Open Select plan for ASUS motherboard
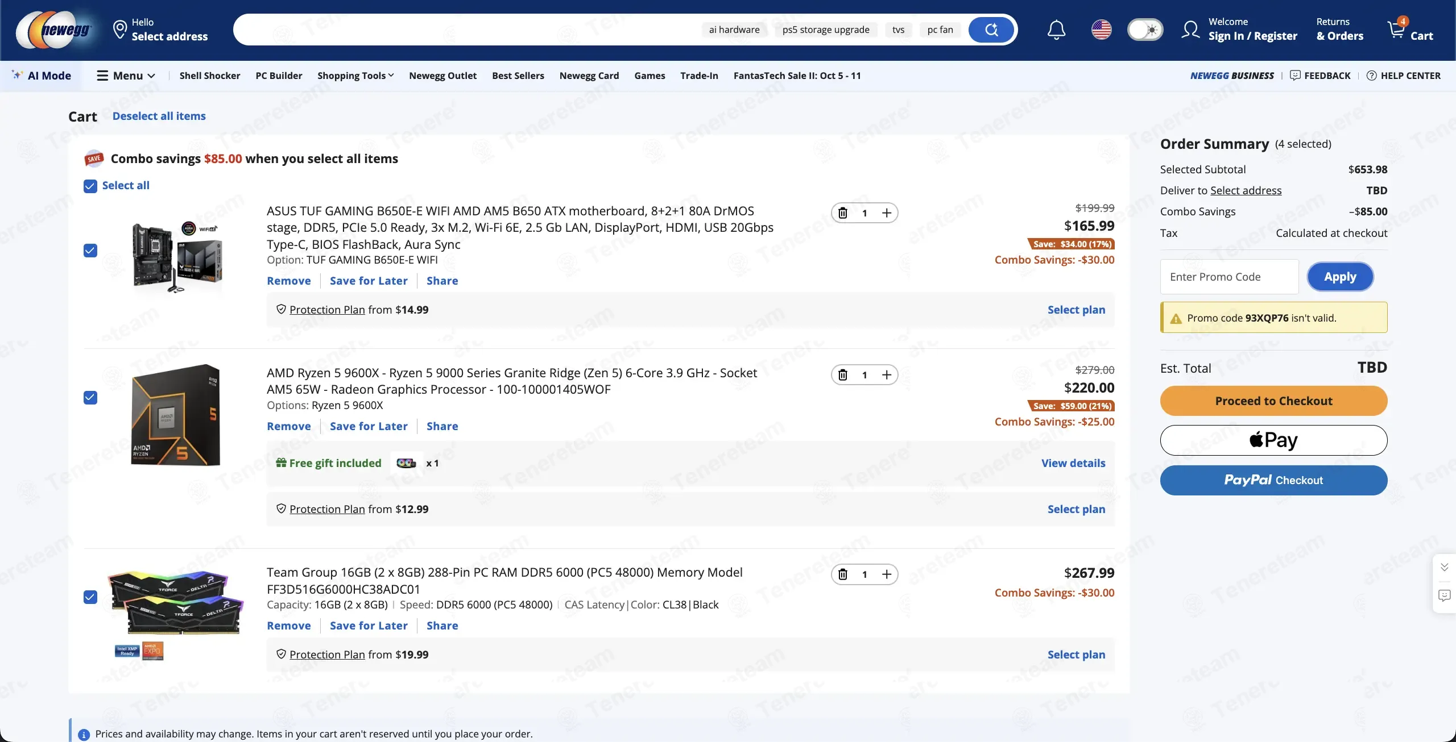The width and height of the screenshot is (1456, 742). point(1076,310)
